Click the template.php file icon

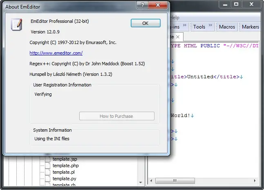point(48,166)
